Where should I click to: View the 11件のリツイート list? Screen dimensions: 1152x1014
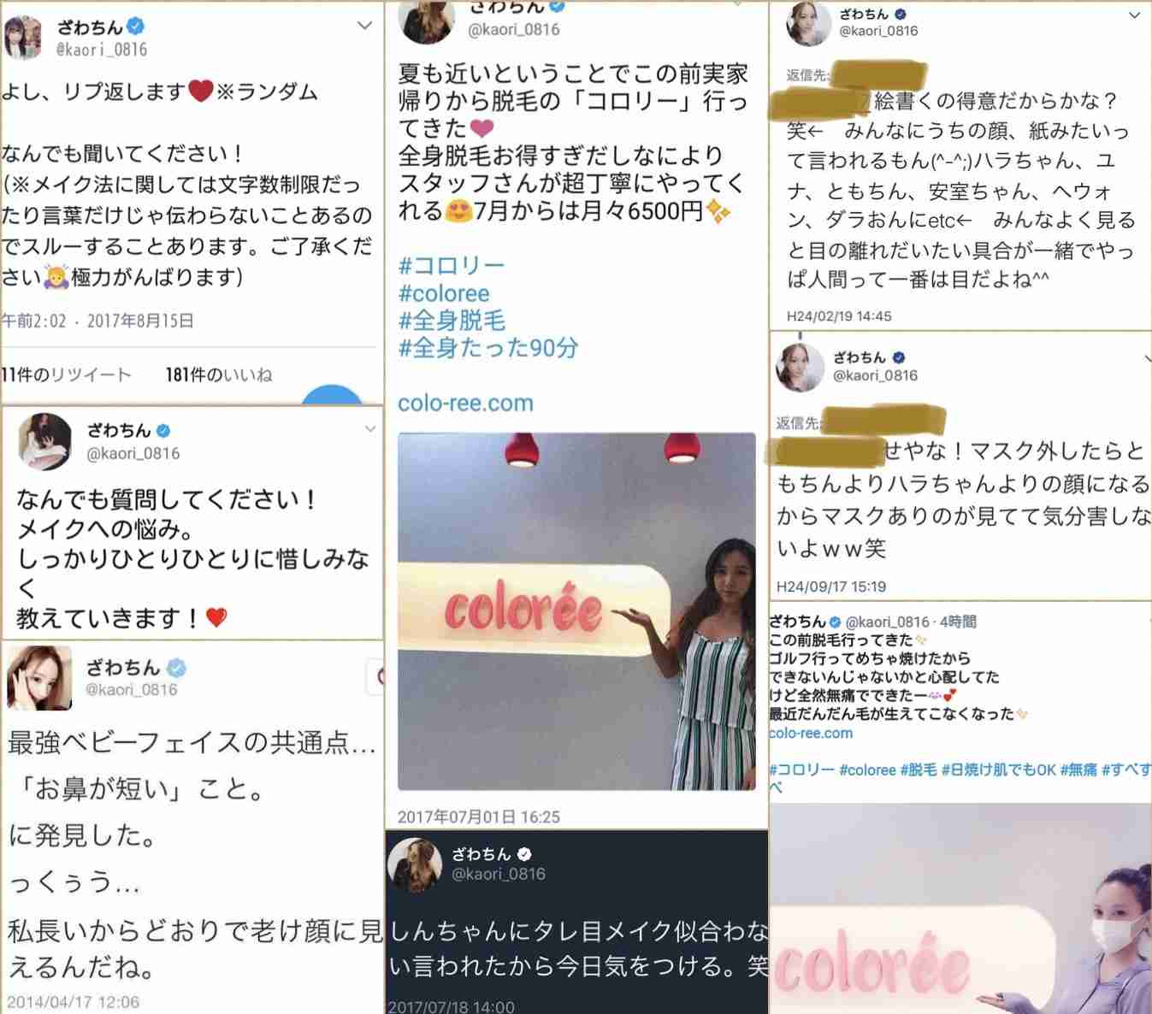click(67, 374)
